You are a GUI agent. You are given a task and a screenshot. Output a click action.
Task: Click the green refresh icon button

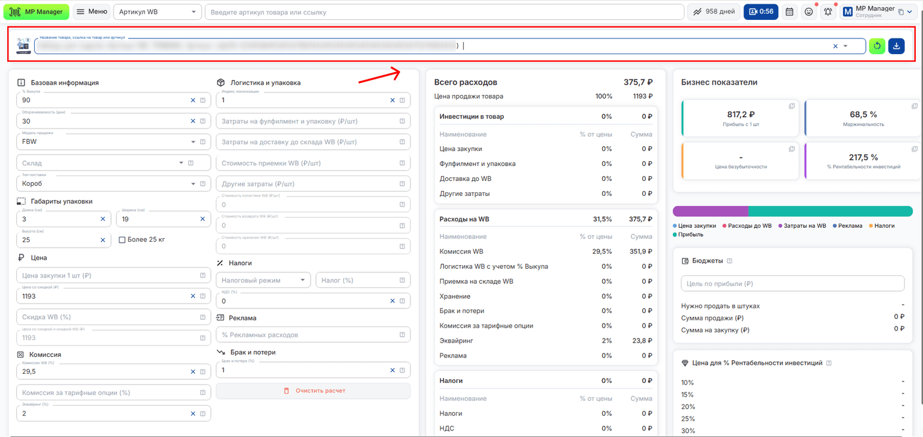pos(877,46)
